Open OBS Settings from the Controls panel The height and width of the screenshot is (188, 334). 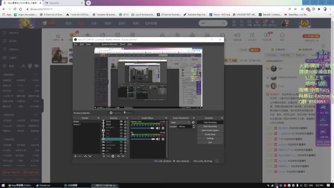click(210, 139)
